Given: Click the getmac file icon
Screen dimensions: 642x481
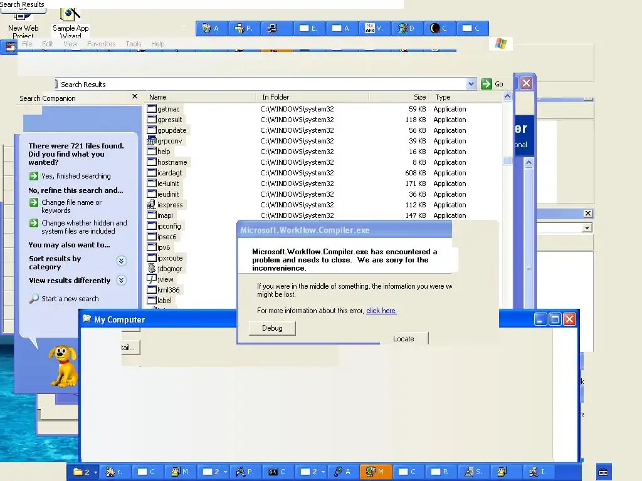Looking at the screenshot, I should coord(152,109).
